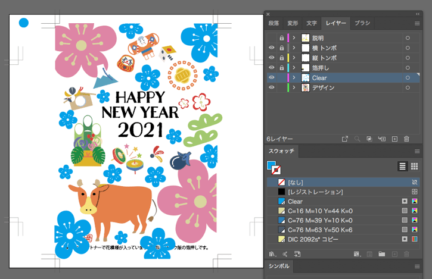Viewport: 432px width, 279px height.
Task: Switch swatches to thumbnail grid view
Action: pos(415,167)
